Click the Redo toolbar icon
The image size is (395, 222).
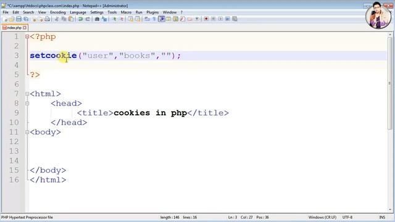[x=88, y=19]
